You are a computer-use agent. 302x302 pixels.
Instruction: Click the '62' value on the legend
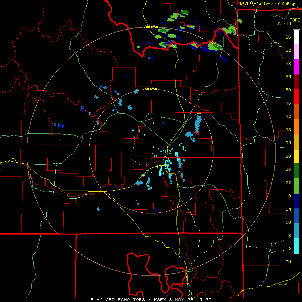pyautogui.click(x=288, y=50)
